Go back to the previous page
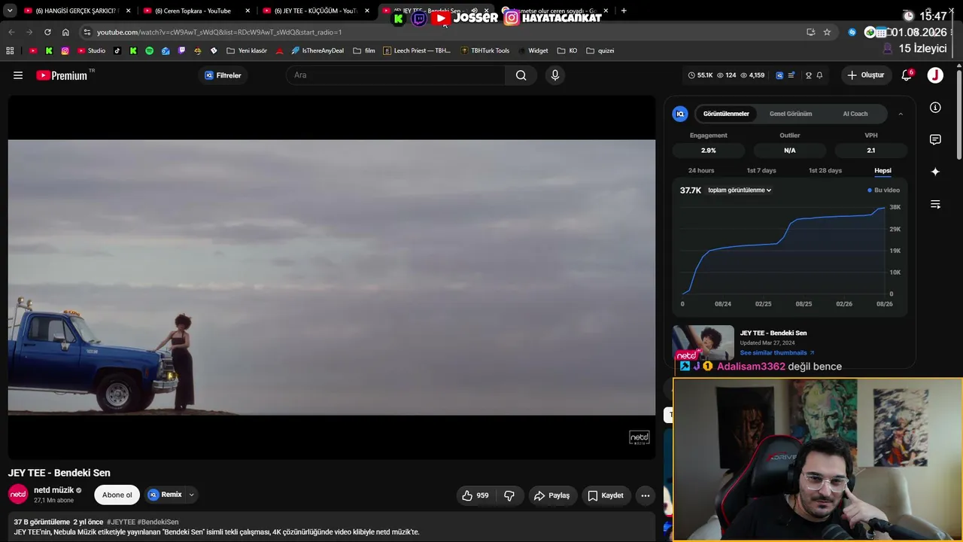The width and height of the screenshot is (963, 542). click(11, 32)
